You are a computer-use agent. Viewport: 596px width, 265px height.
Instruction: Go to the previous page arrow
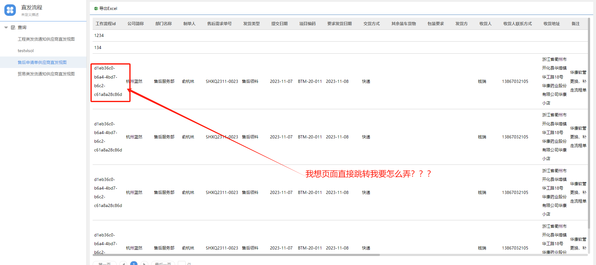tap(123, 263)
